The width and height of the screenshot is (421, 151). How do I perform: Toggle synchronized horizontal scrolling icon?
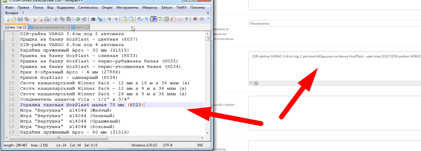pyautogui.click(x=131, y=19)
